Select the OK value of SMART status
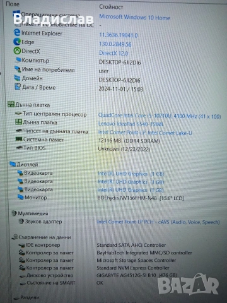 (100, 283)
